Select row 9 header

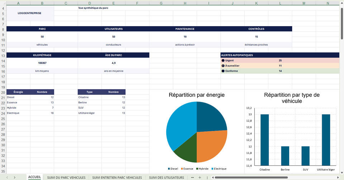(x=3, y=35)
